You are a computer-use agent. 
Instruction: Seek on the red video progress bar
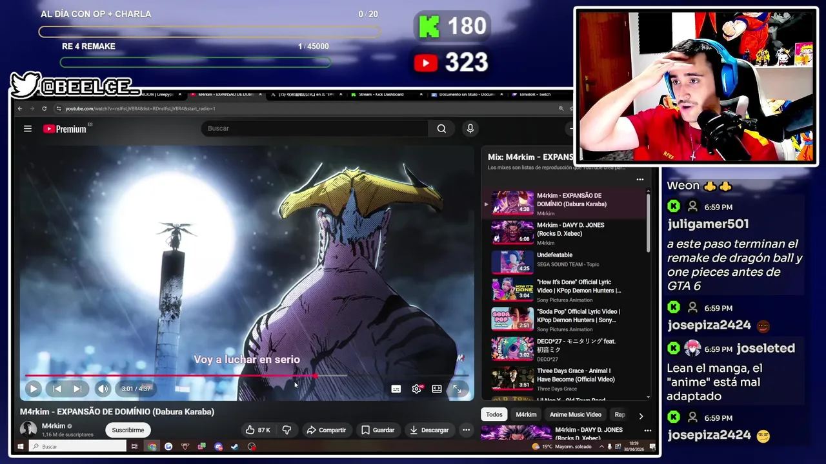tap(247, 375)
